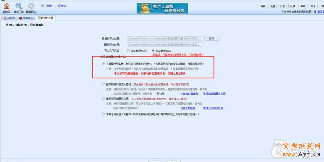The width and height of the screenshot is (324, 162).
Task: Choose 搬家到招财猫图片空间 radio option
Action: coord(104,84)
